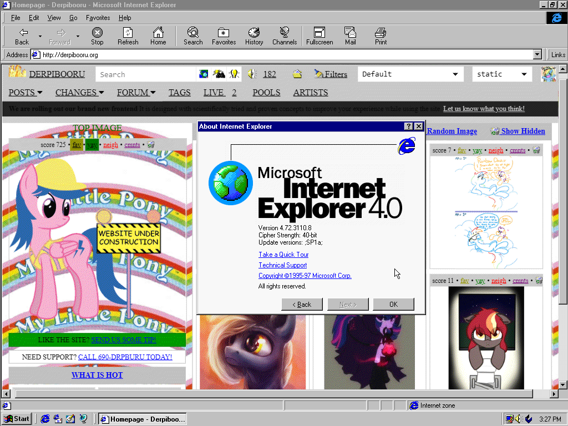Click the speaker notification icon next to 182
The width and height of the screenshot is (568, 426).
pos(252,74)
